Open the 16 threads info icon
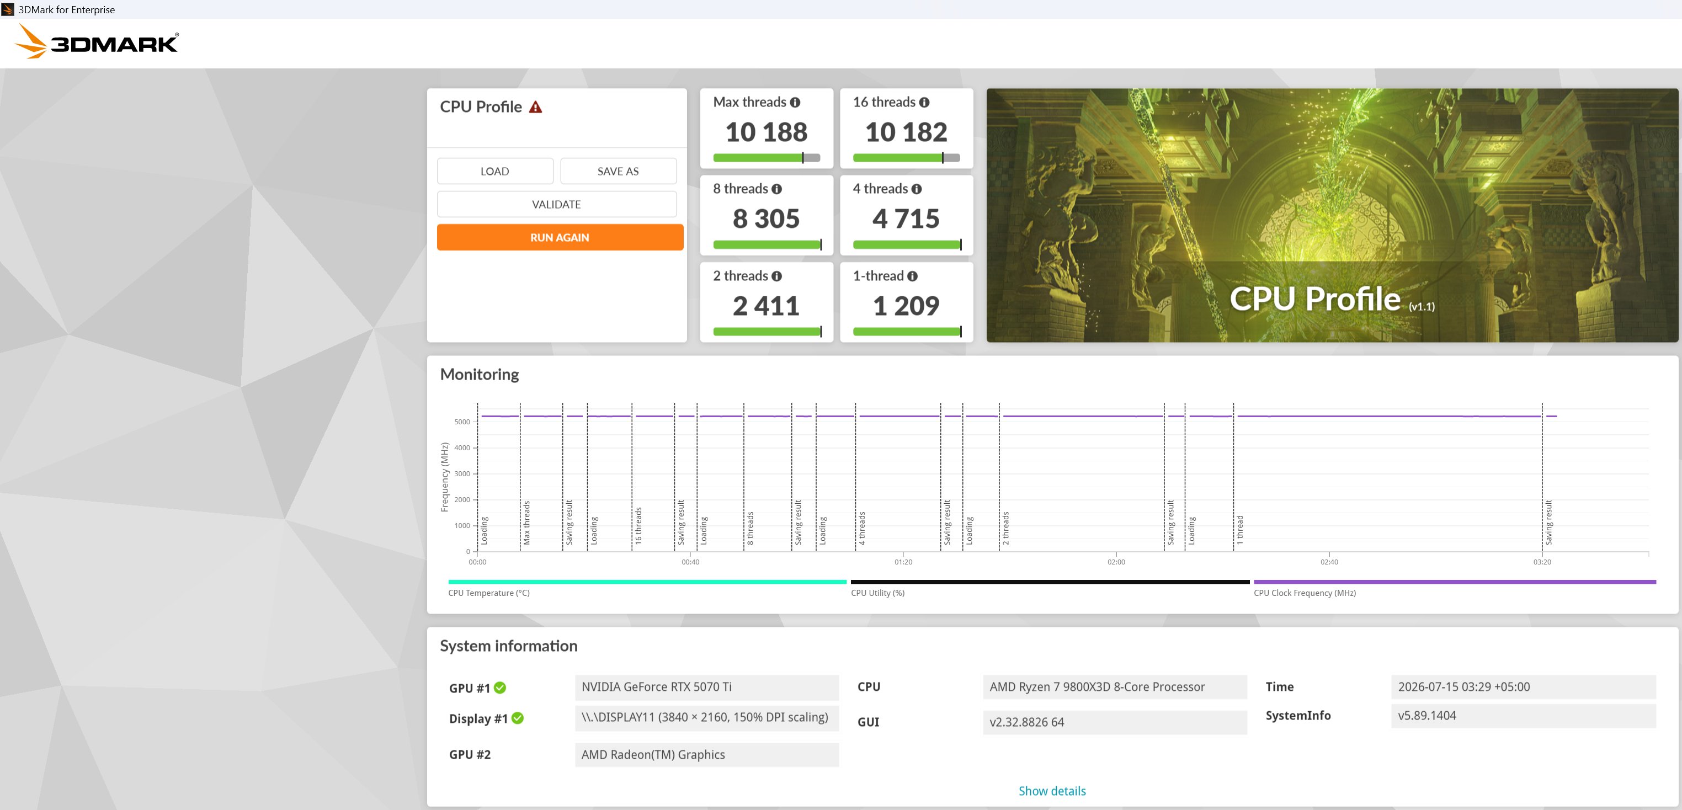 [x=924, y=103]
